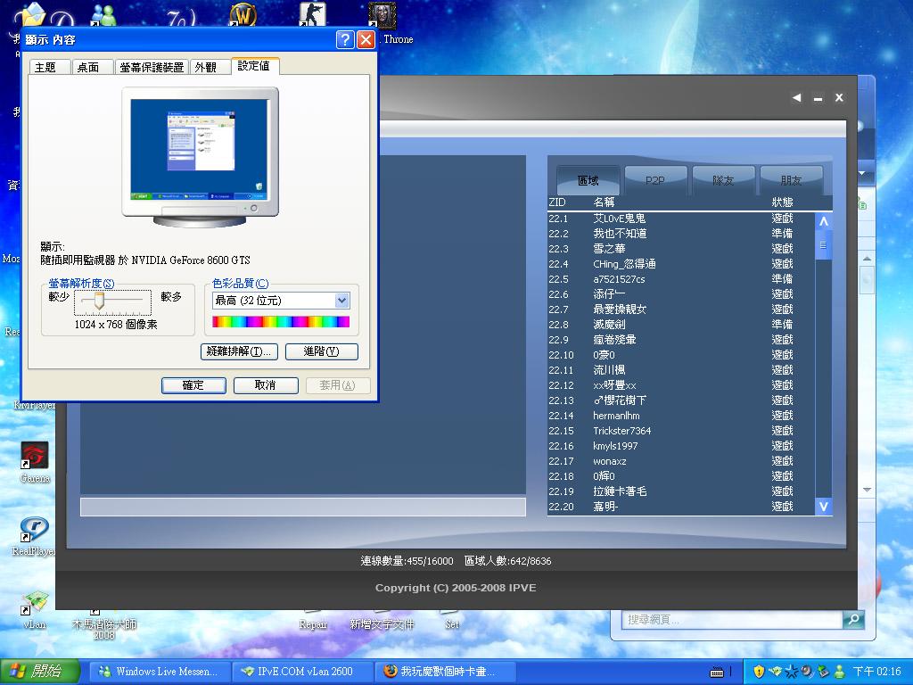The height and width of the screenshot is (685, 913).
Task: Expand the color quality dropdown
Action: click(341, 301)
